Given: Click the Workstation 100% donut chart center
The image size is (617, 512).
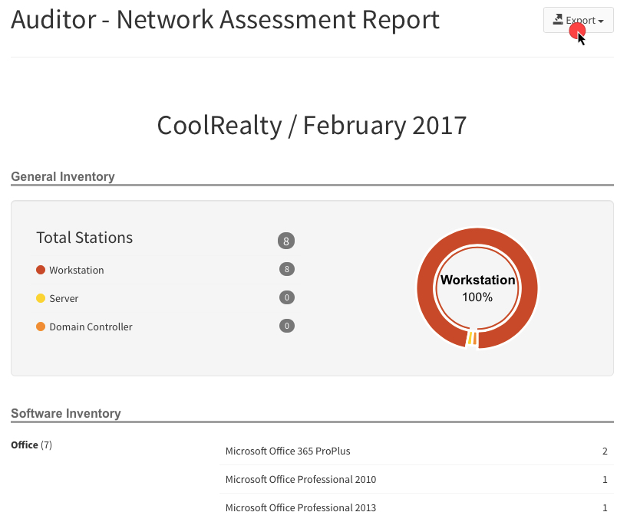Looking at the screenshot, I should point(477,288).
